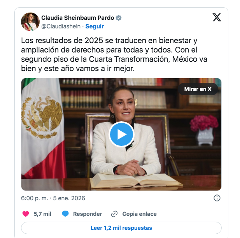Viewport: 240px width, 238px height.
Task: Open the X logo link
Action: 217,17
